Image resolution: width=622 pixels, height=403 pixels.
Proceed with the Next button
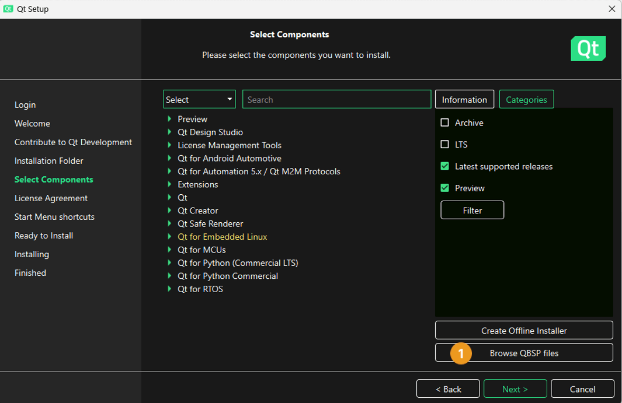[x=515, y=388]
